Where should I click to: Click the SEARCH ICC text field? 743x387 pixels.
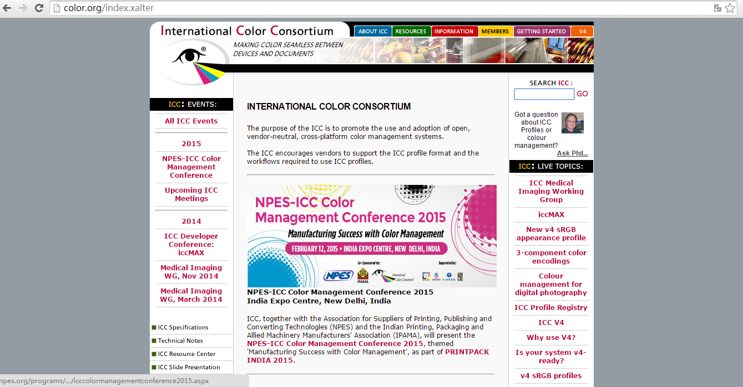(544, 94)
